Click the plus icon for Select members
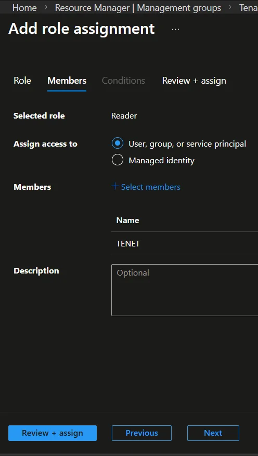258x456 pixels. tap(115, 187)
